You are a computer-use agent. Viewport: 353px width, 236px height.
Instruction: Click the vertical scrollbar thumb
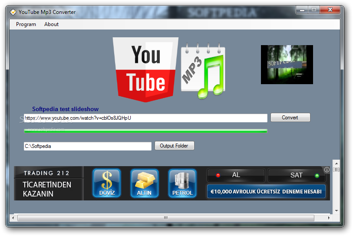click(x=337, y=170)
